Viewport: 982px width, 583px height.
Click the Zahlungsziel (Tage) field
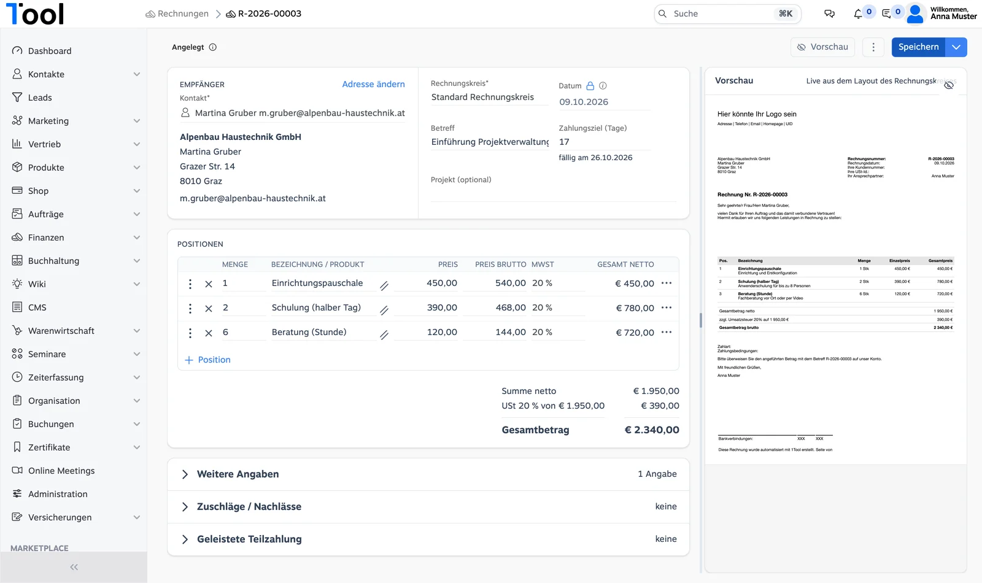(605, 142)
